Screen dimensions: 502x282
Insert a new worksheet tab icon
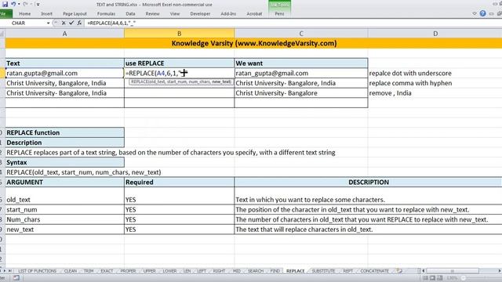coord(399,271)
